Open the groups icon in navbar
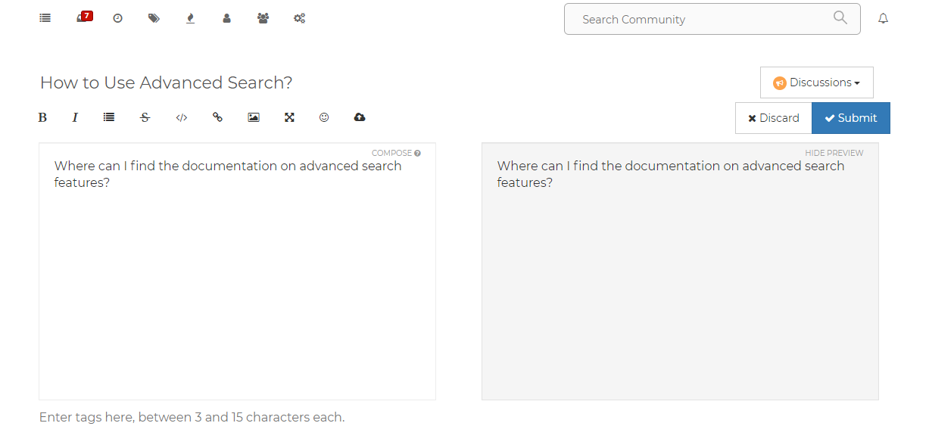The image size is (929, 448). [263, 18]
